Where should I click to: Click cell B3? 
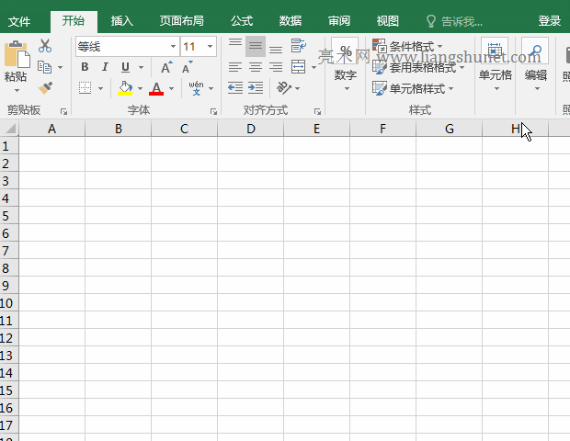coord(119,181)
